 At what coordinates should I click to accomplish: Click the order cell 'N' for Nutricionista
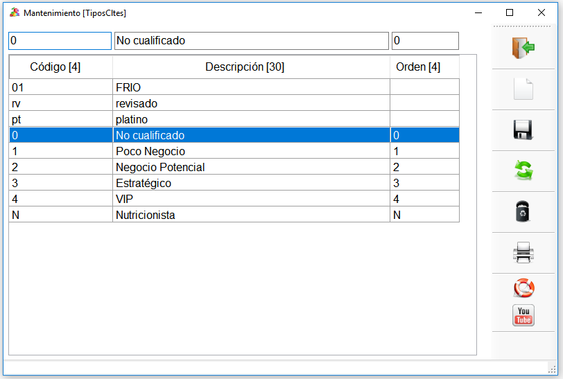(x=424, y=215)
